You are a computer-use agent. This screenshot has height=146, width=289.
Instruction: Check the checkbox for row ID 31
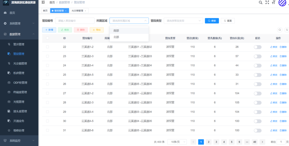tap(47, 130)
